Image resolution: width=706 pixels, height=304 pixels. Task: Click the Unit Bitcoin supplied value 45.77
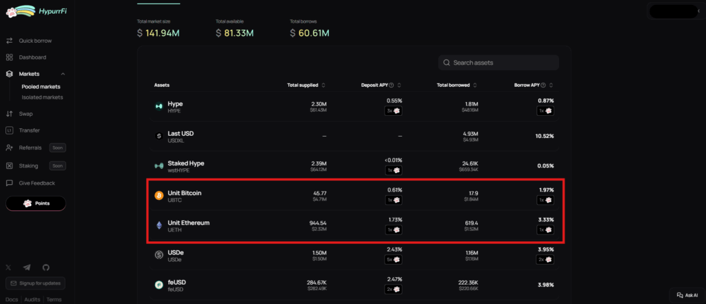320,193
